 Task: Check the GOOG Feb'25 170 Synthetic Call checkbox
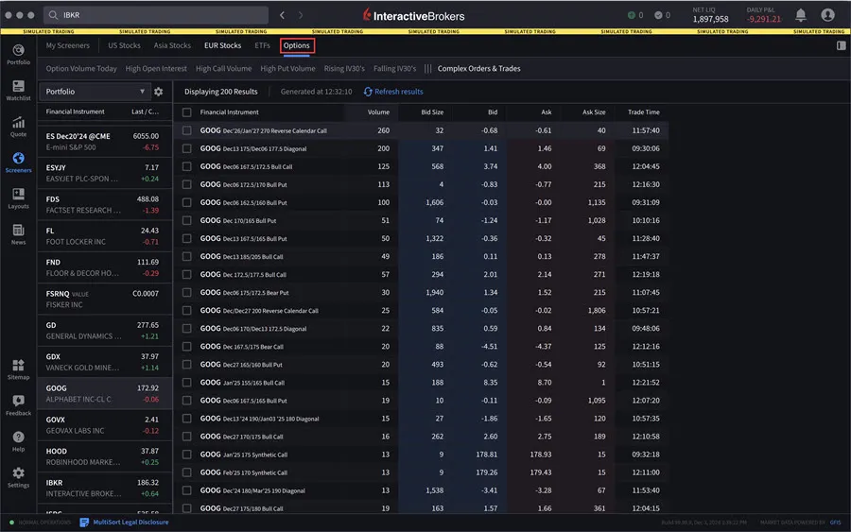pos(186,472)
